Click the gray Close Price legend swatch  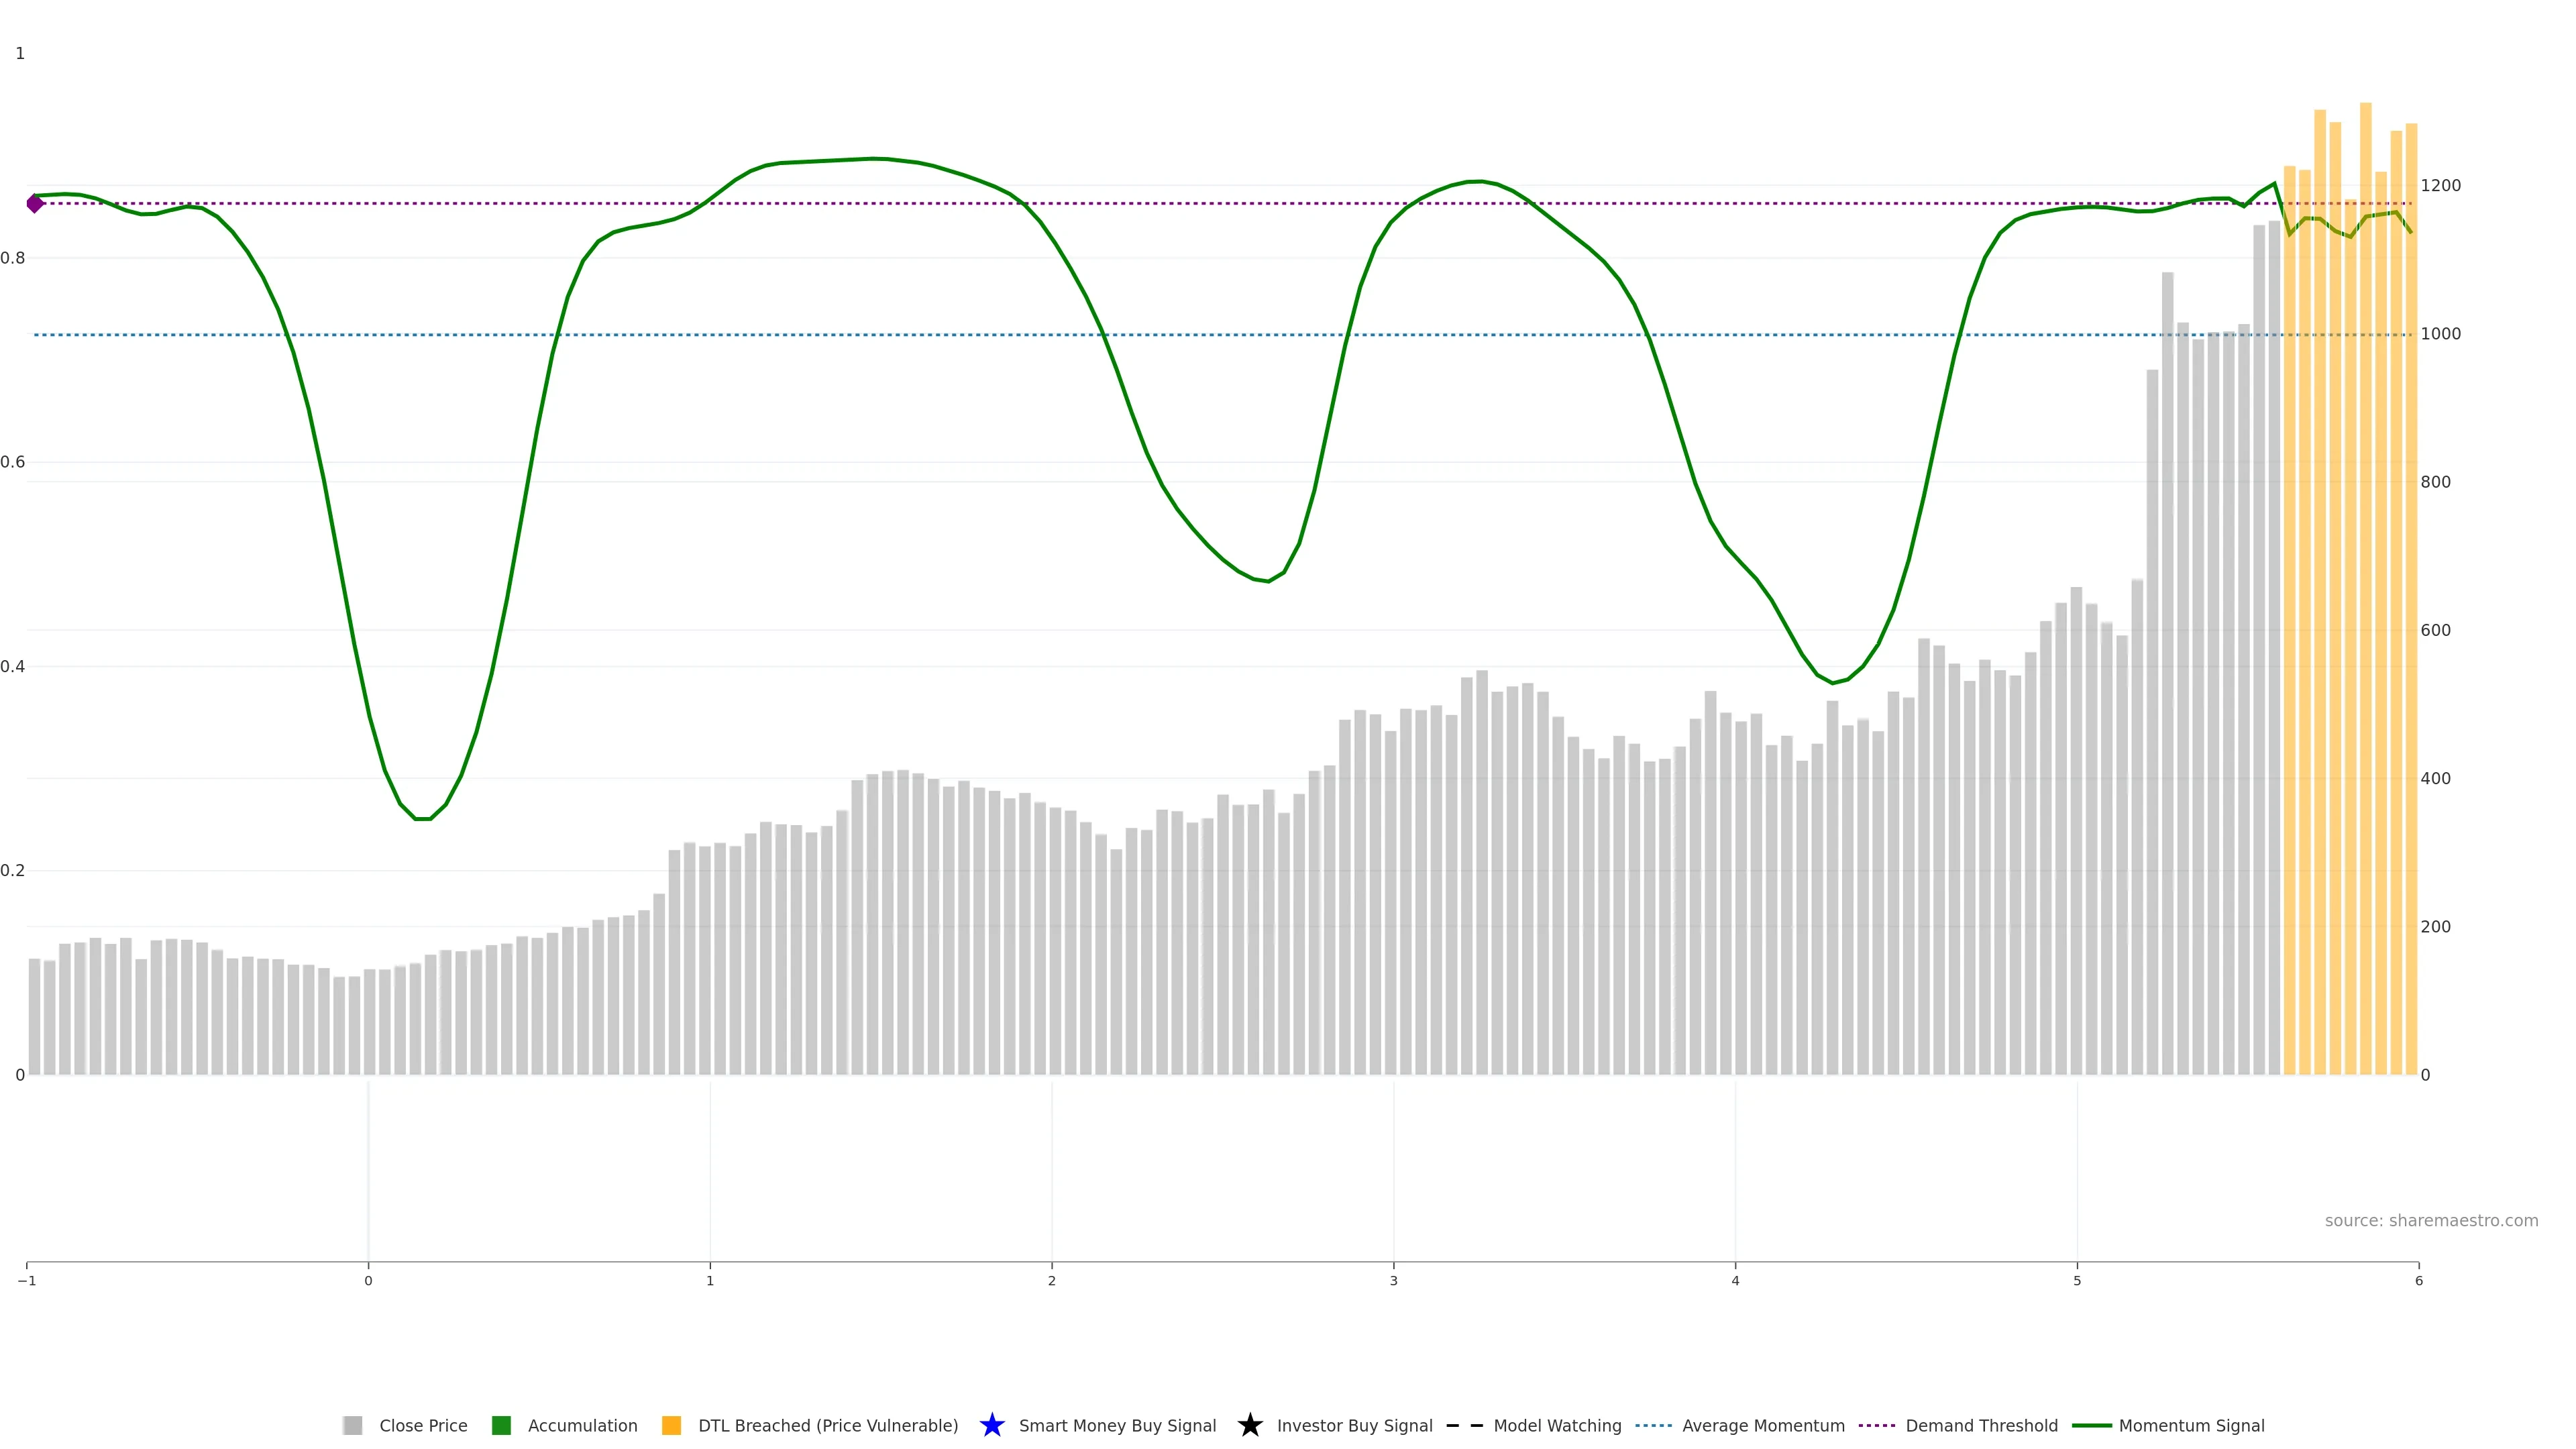[x=352, y=1425]
